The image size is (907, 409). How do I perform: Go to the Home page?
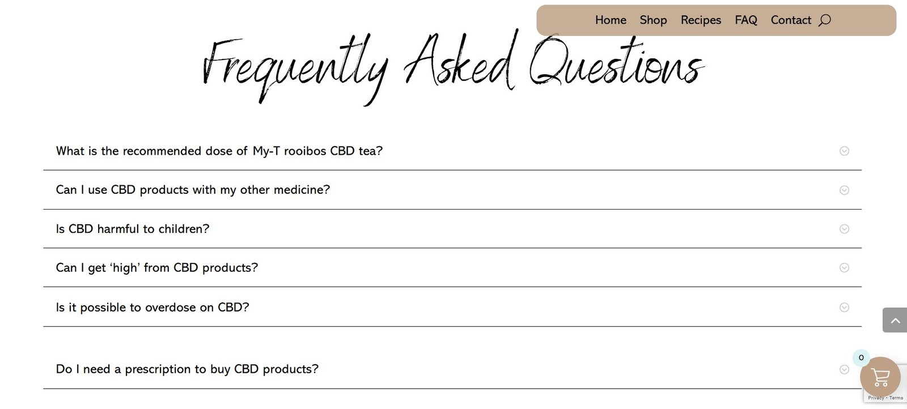click(611, 20)
